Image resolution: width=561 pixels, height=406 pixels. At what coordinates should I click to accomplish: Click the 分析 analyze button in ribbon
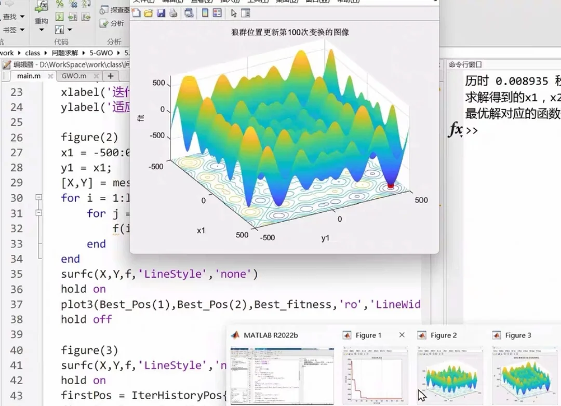point(112,23)
